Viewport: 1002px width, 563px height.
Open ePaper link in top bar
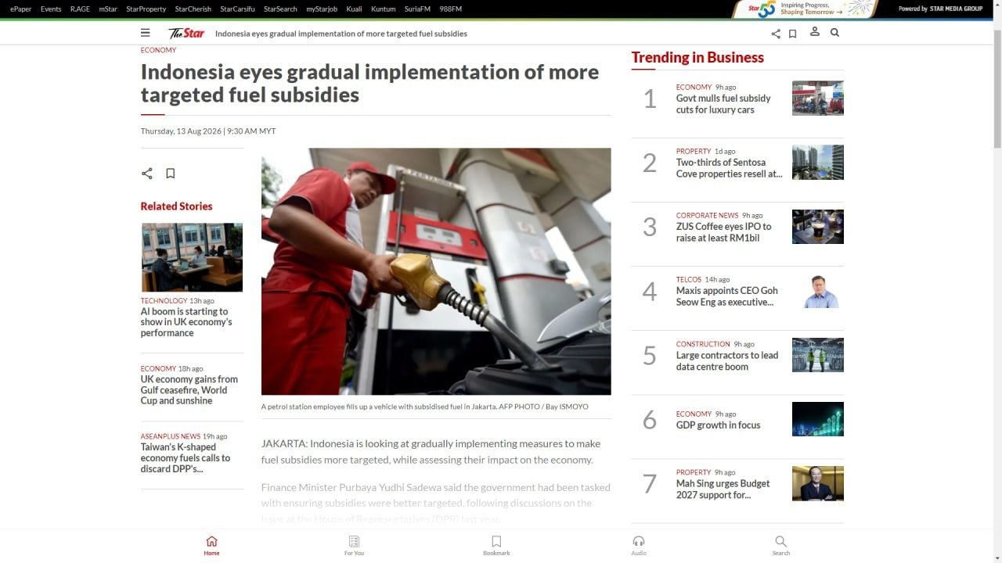pos(21,9)
